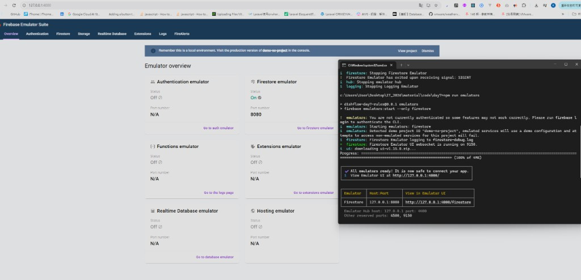Maximize the terminal window
The image size is (581, 280).
[x=566, y=64]
